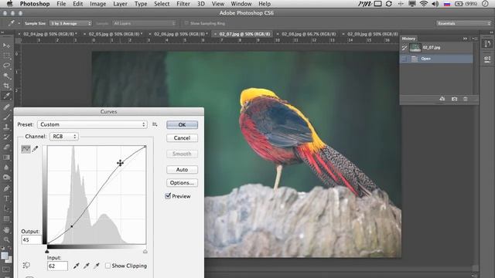The height and width of the screenshot is (278, 495).
Task: Select the Crop tool
Action: tap(6, 86)
